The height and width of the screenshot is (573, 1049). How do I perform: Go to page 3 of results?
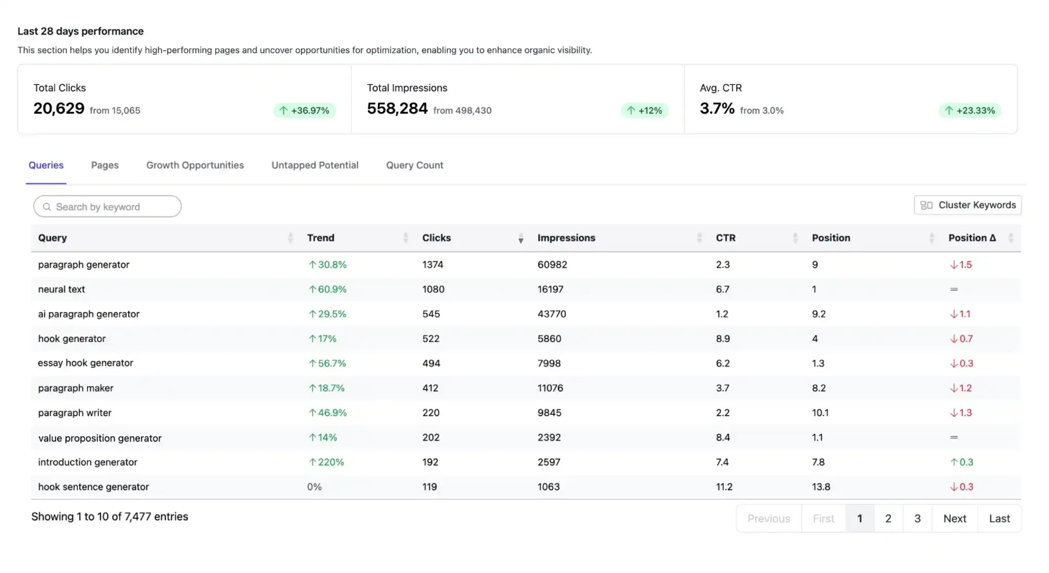click(x=917, y=518)
